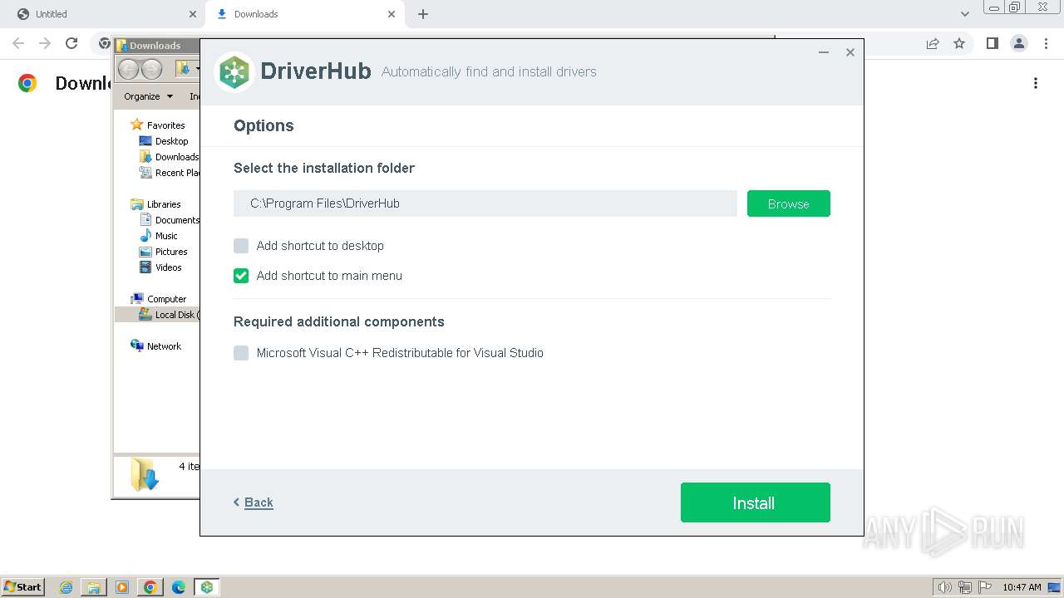1064x598 pixels.
Task: Bookmark this page with the star icon
Action: pos(959,43)
